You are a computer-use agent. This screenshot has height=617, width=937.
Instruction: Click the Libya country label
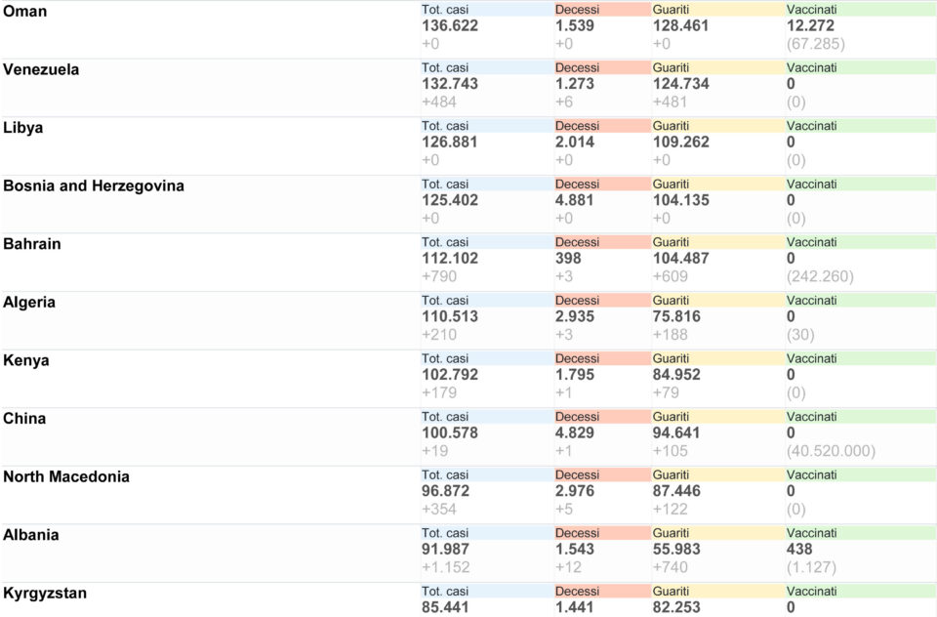(x=22, y=127)
